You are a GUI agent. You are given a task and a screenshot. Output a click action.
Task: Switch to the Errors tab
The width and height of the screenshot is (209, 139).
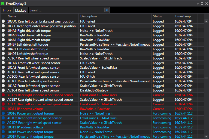[x=7, y=10]
